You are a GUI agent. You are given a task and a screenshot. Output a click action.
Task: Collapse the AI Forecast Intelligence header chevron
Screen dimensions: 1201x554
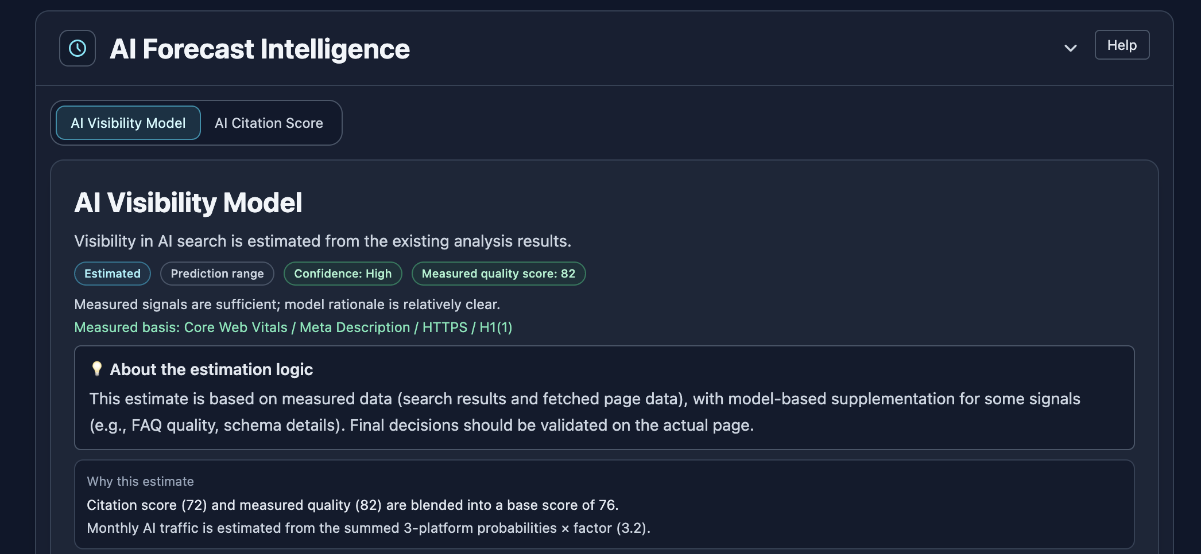[x=1070, y=49]
